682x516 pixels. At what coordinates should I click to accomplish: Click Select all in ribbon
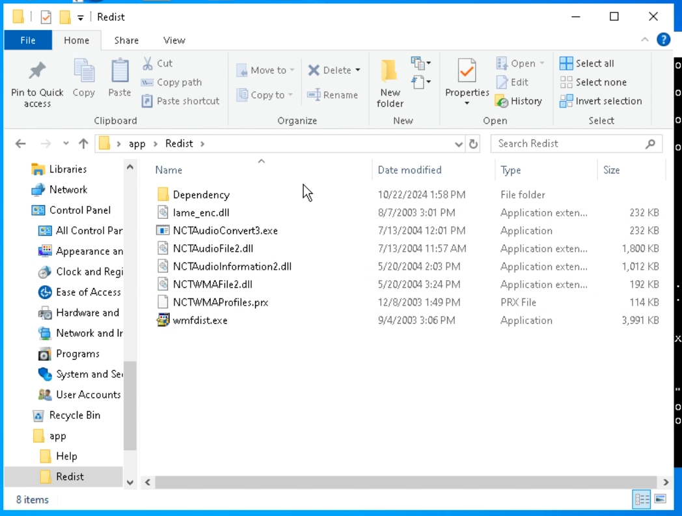click(x=587, y=63)
